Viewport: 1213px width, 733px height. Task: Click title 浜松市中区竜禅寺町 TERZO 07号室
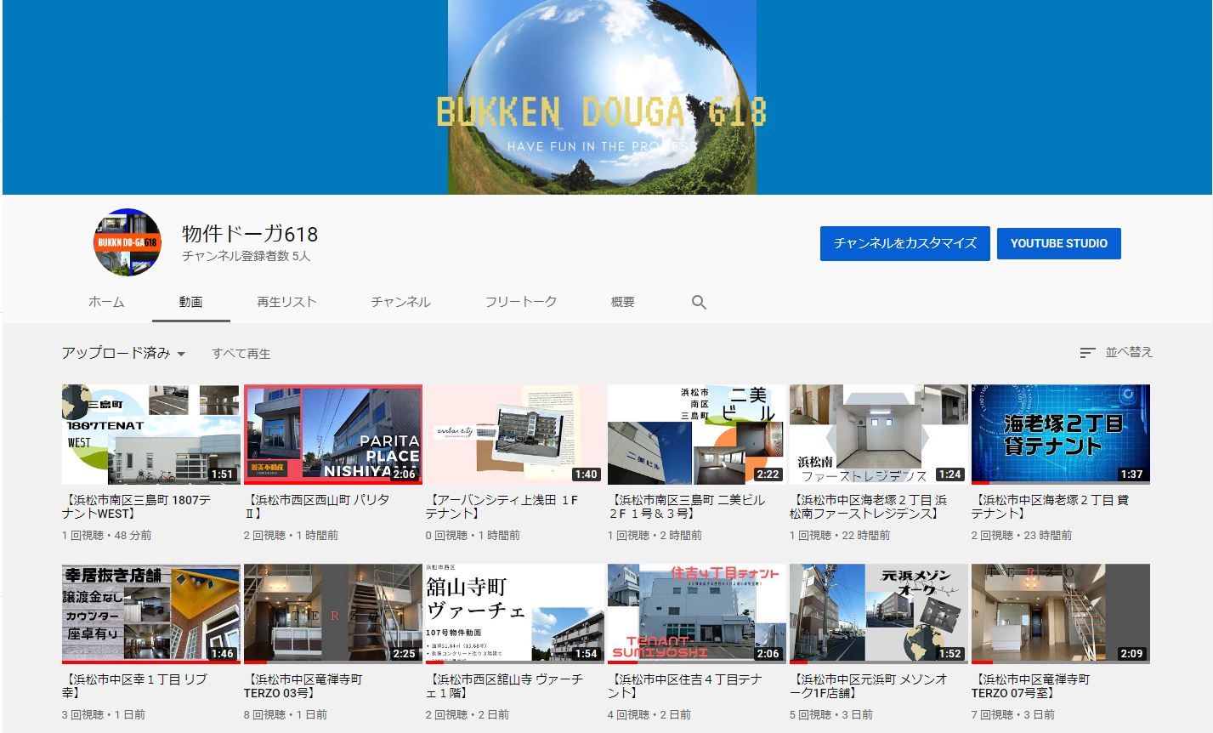(1031, 686)
